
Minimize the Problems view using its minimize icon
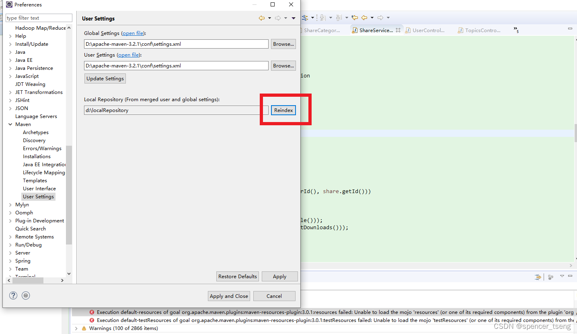click(x=570, y=276)
